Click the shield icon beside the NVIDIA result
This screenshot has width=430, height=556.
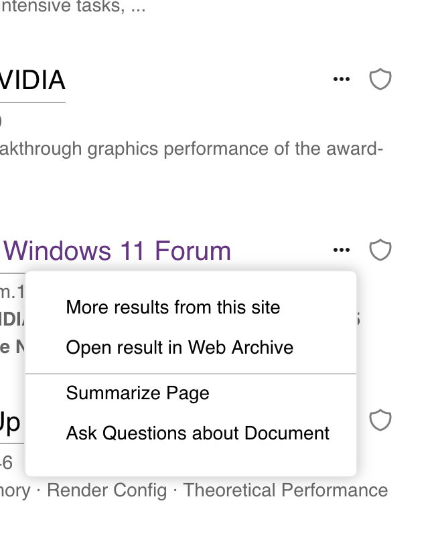coord(380,80)
